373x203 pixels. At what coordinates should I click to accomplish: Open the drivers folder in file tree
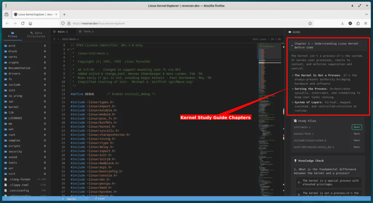15,74
